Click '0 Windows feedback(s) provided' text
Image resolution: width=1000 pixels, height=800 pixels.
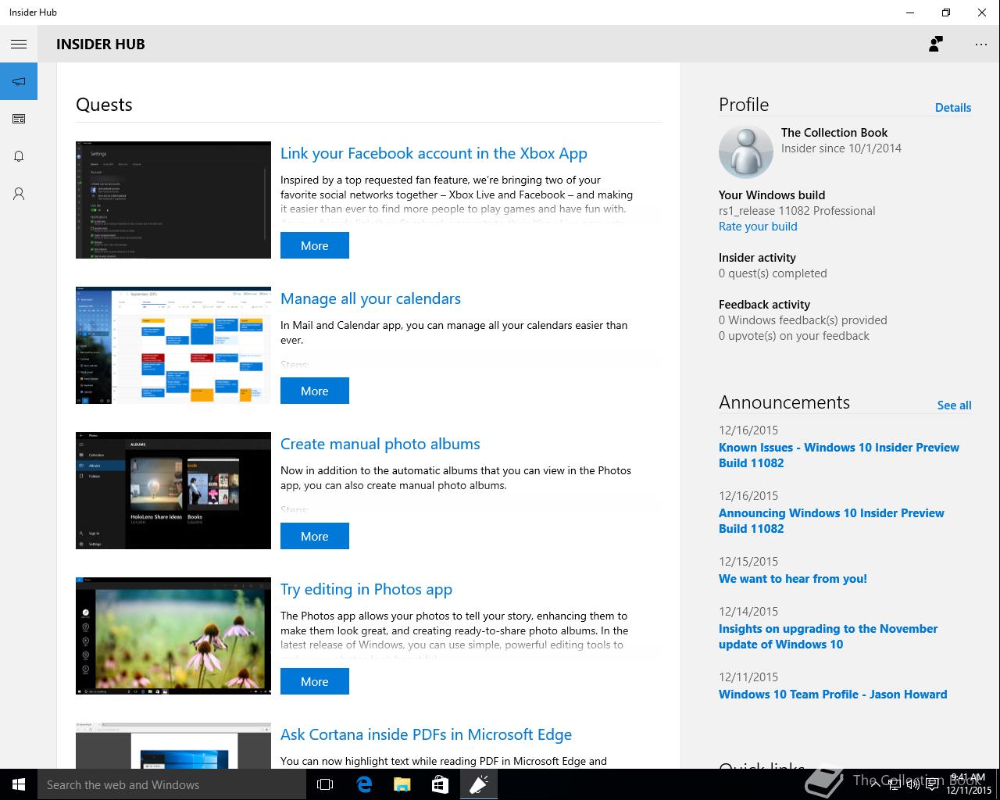click(x=803, y=320)
